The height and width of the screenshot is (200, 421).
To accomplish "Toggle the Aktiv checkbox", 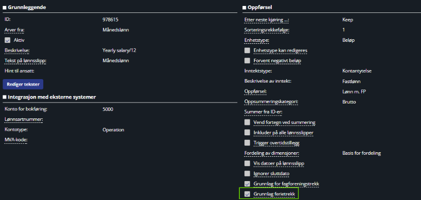I will (7, 40).
